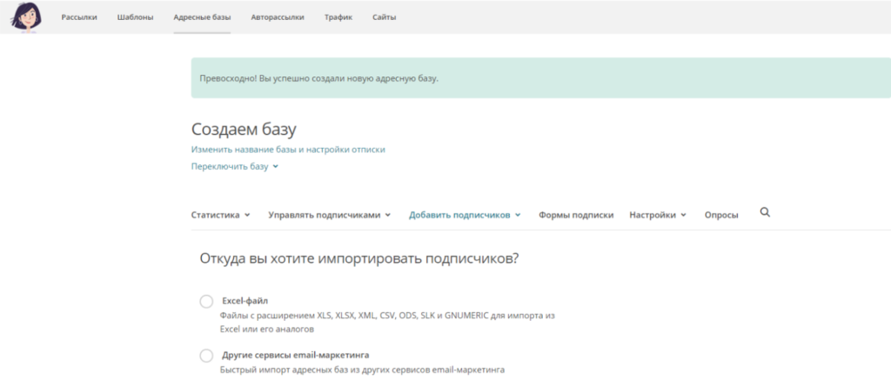Click the import source question heading

coord(359,258)
